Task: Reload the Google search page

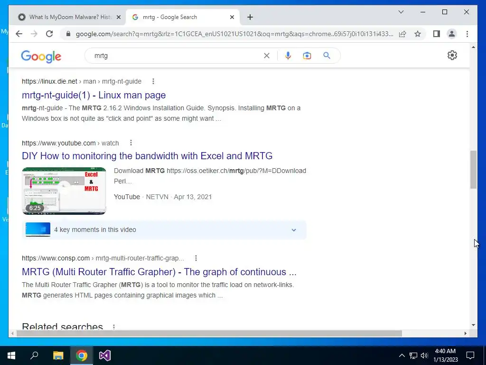Action: (49, 34)
